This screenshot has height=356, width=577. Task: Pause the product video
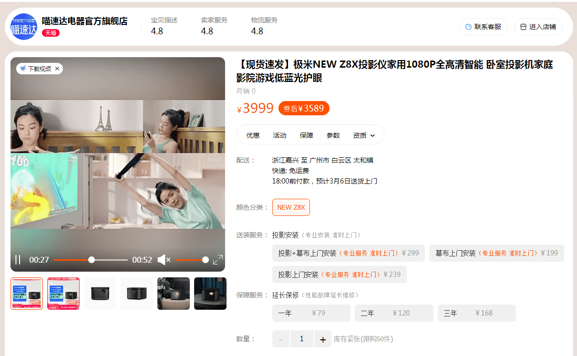18,260
